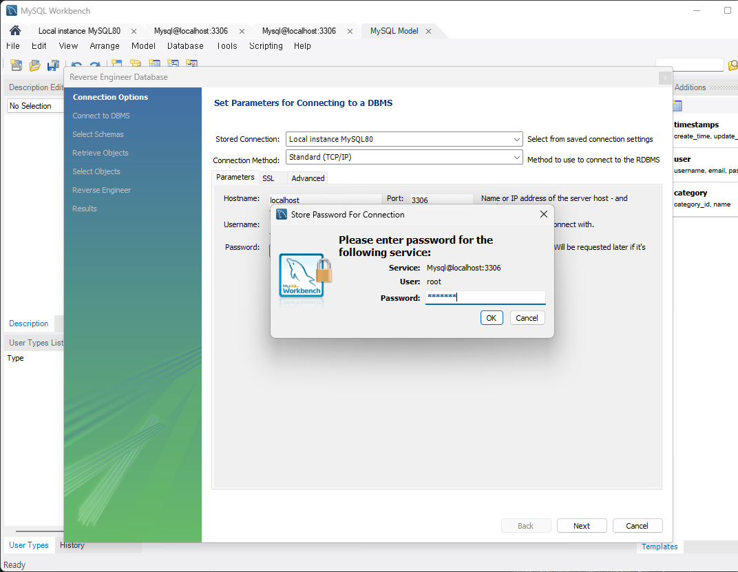Switch to the User Types tab
Image resolution: width=738 pixels, height=572 pixels.
29,545
